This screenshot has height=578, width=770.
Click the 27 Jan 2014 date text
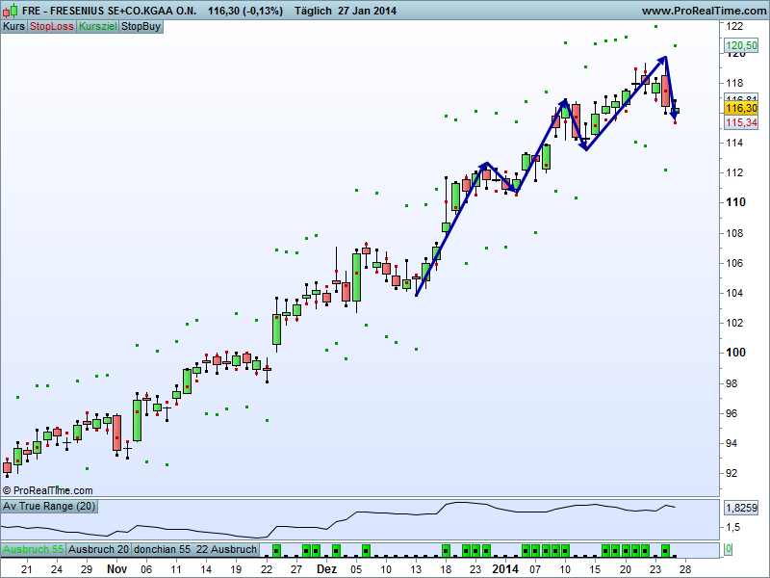(367, 11)
